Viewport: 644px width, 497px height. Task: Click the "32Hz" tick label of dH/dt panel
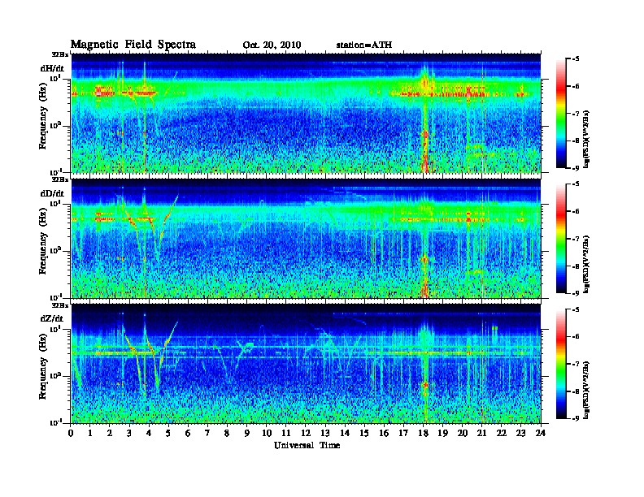(x=59, y=54)
